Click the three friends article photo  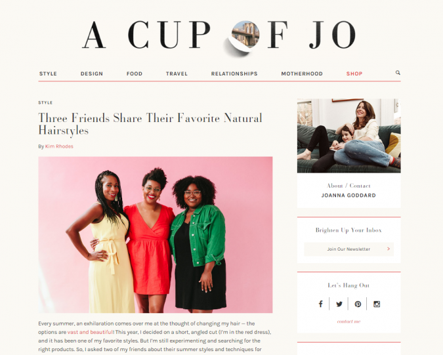coord(156,235)
